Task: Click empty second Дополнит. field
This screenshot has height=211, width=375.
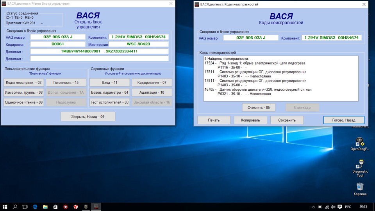Action: coord(99,59)
